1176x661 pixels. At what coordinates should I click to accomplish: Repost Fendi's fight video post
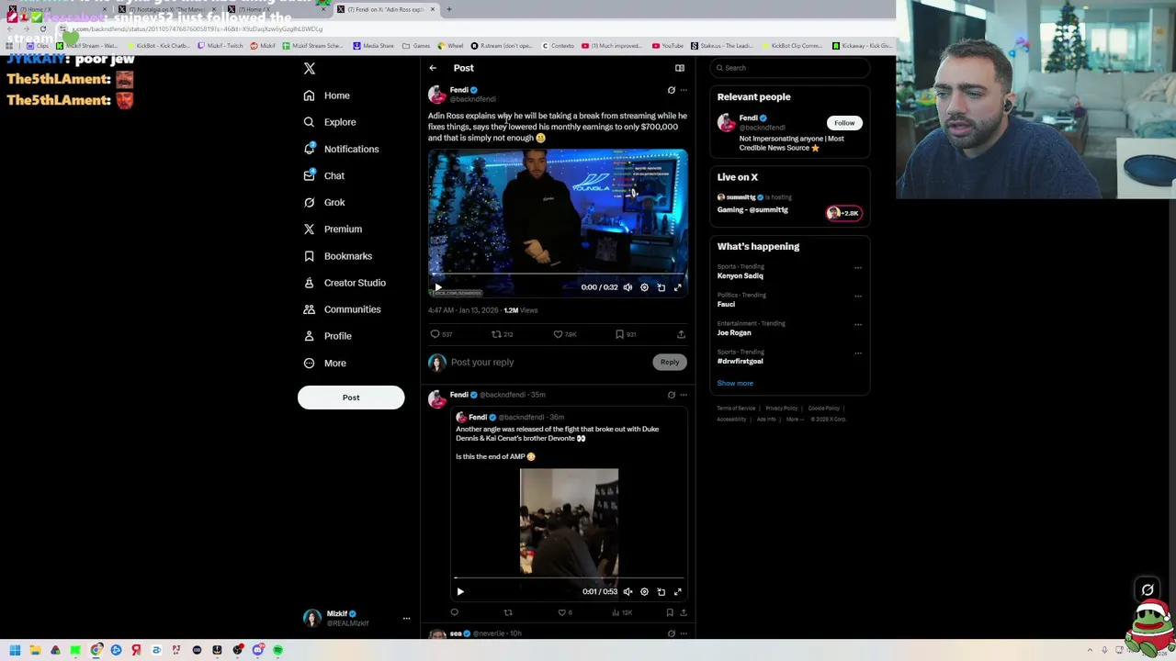pos(508,612)
